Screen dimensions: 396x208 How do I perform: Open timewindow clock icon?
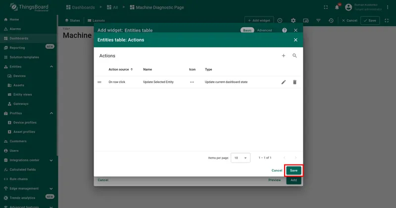pyautogui.click(x=280, y=20)
